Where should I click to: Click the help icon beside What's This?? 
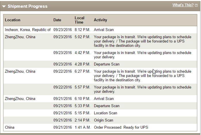click(x=196, y=5)
